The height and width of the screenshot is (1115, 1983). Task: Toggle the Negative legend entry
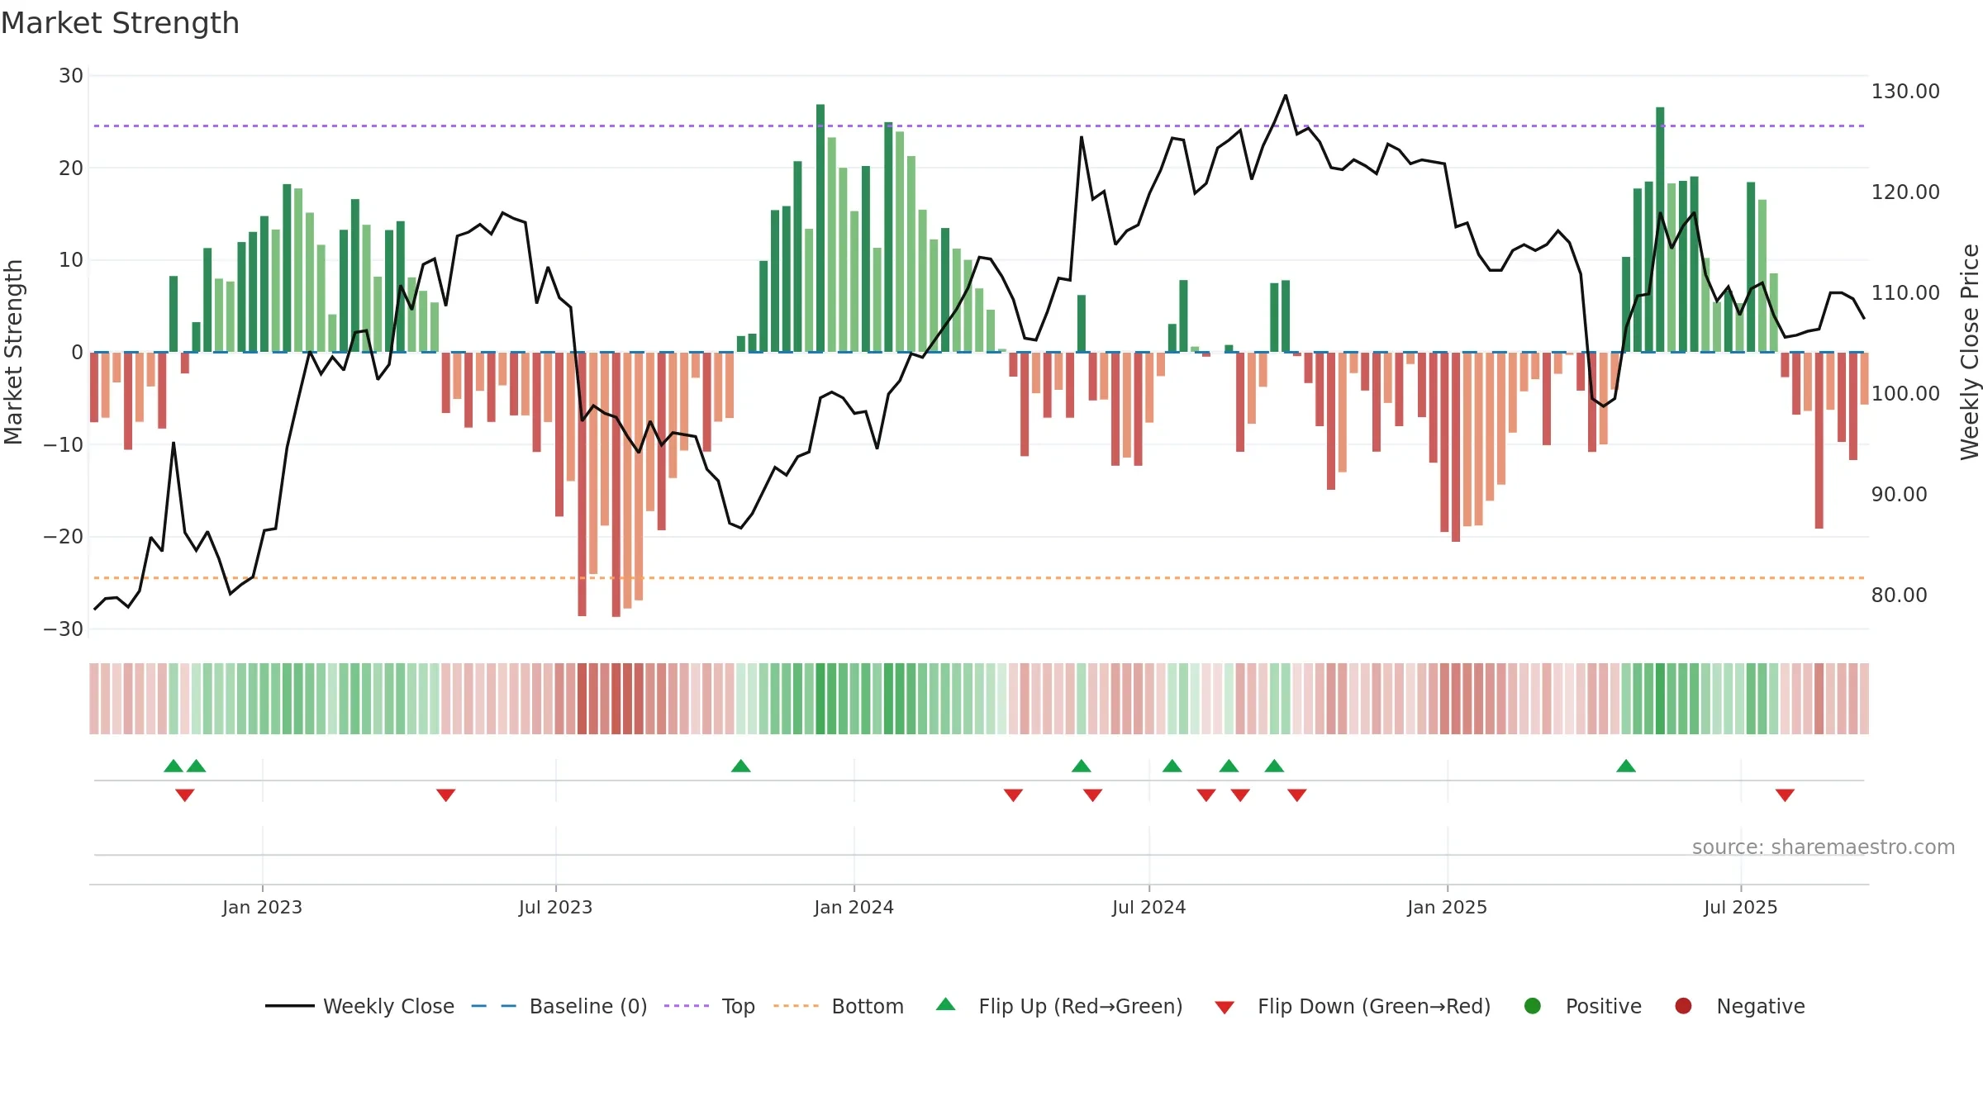coord(1739,1006)
